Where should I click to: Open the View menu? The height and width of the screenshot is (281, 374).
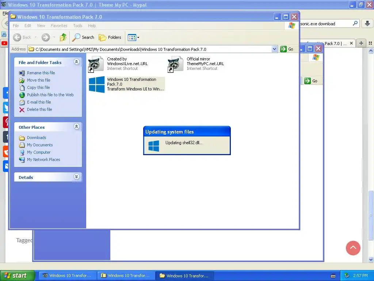pyautogui.click(x=41, y=26)
